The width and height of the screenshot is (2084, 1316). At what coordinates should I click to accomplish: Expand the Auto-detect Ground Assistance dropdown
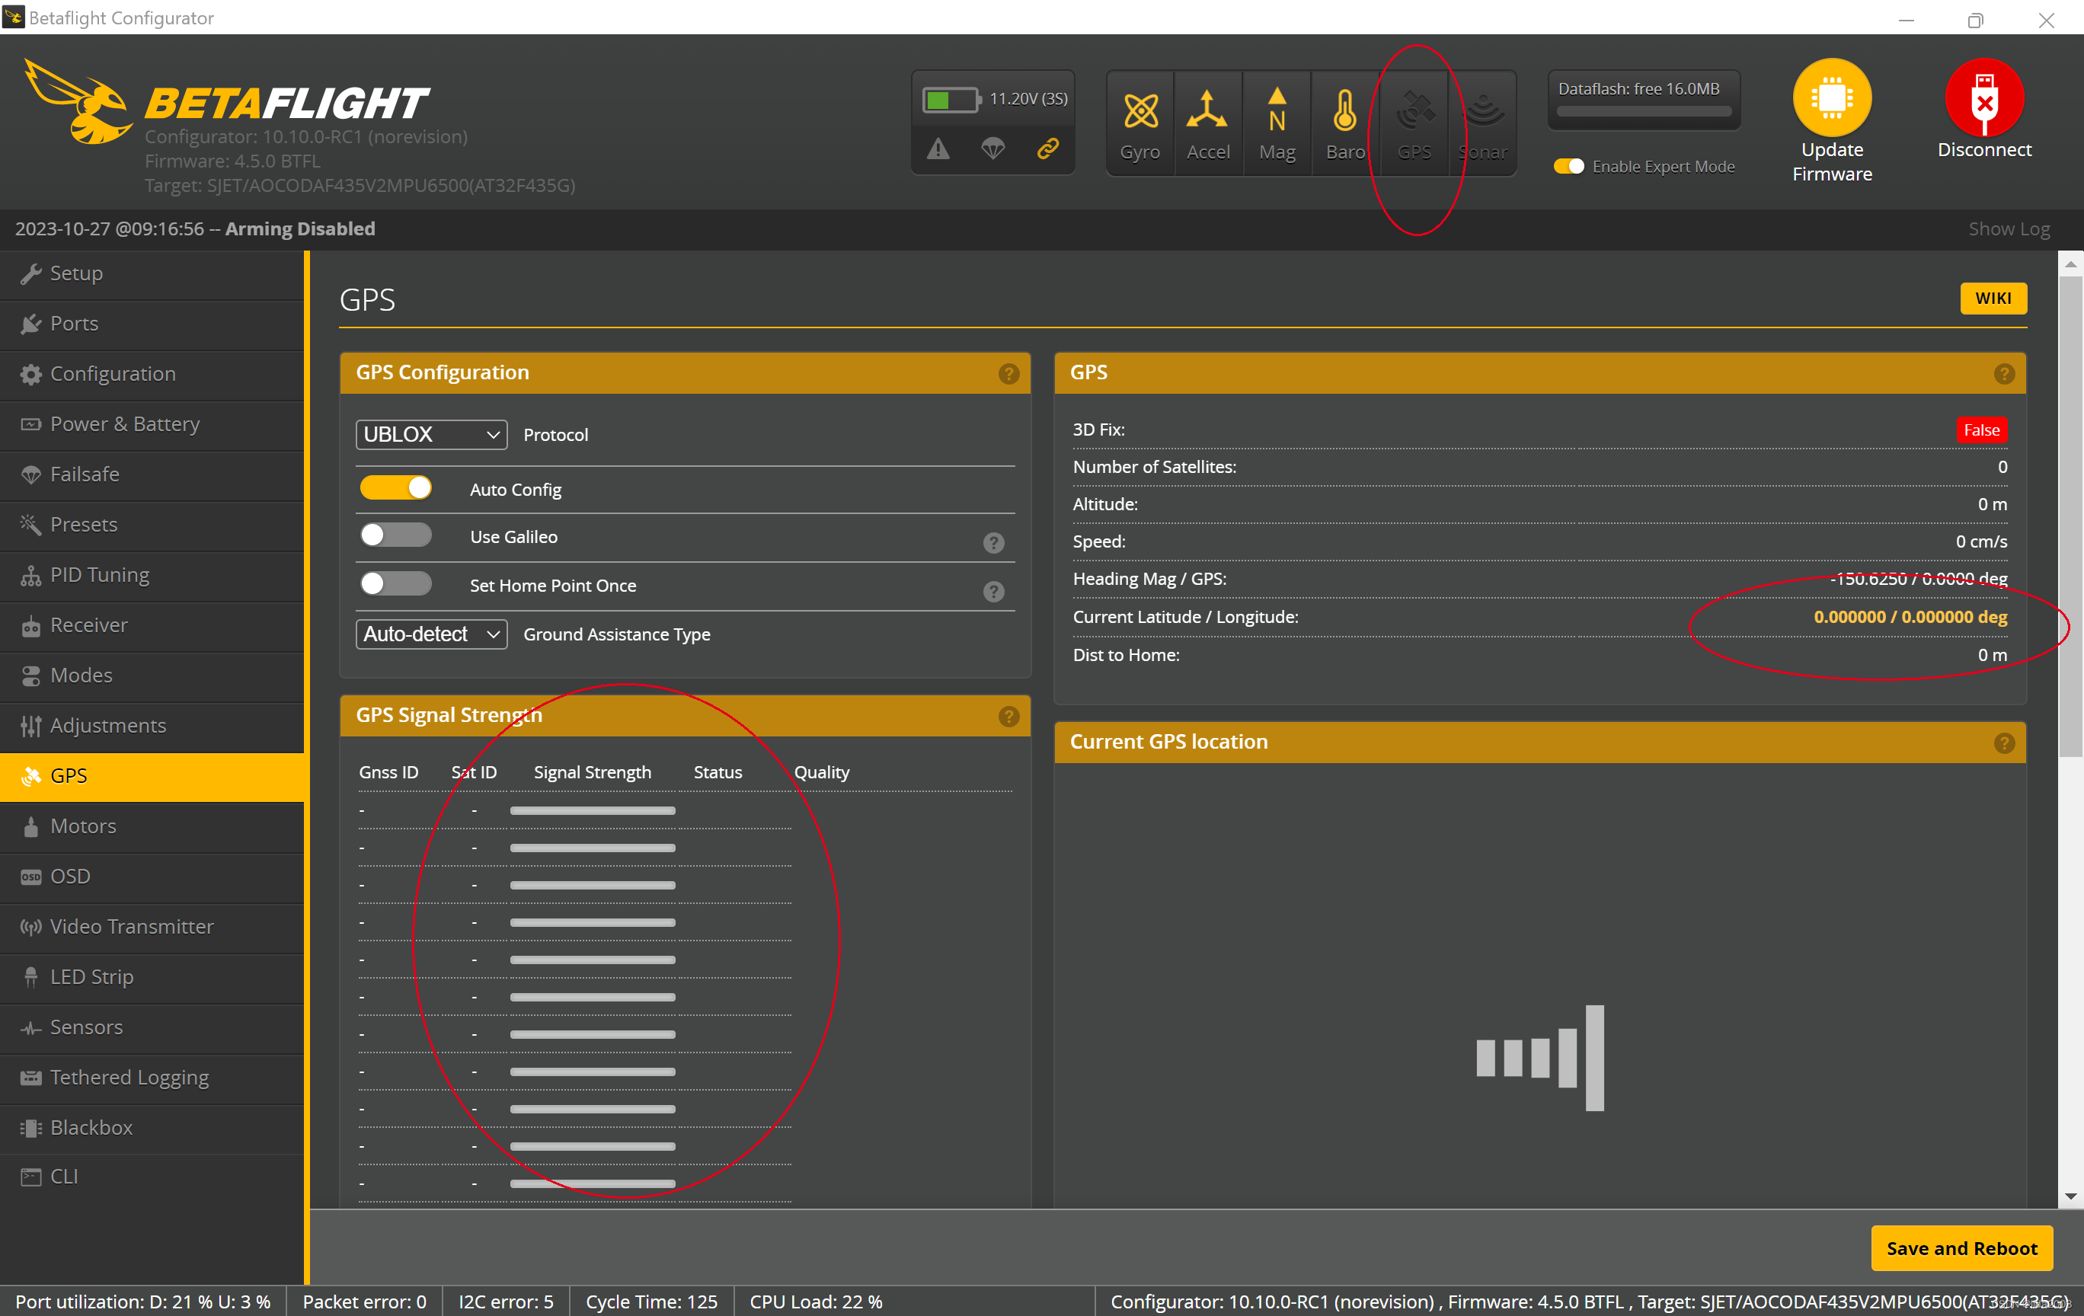[x=431, y=634]
